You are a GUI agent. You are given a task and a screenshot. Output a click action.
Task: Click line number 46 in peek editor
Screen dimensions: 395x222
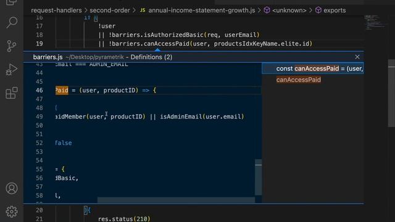(39, 91)
